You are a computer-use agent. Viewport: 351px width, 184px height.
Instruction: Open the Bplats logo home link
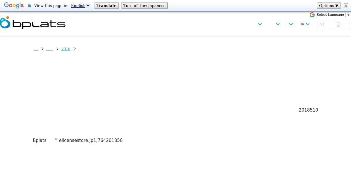click(x=33, y=23)
